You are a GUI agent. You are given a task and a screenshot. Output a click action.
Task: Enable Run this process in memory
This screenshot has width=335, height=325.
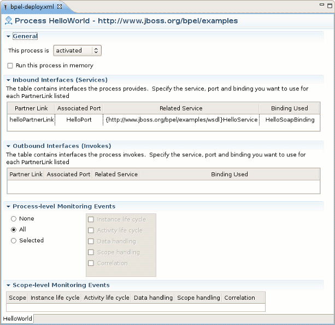tap(10, 66)
